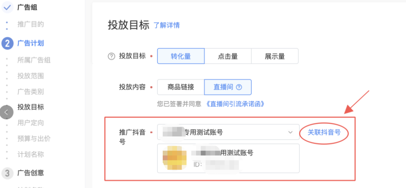Click the pixelated account avatar thumbnail

click(x=174, y=158)
